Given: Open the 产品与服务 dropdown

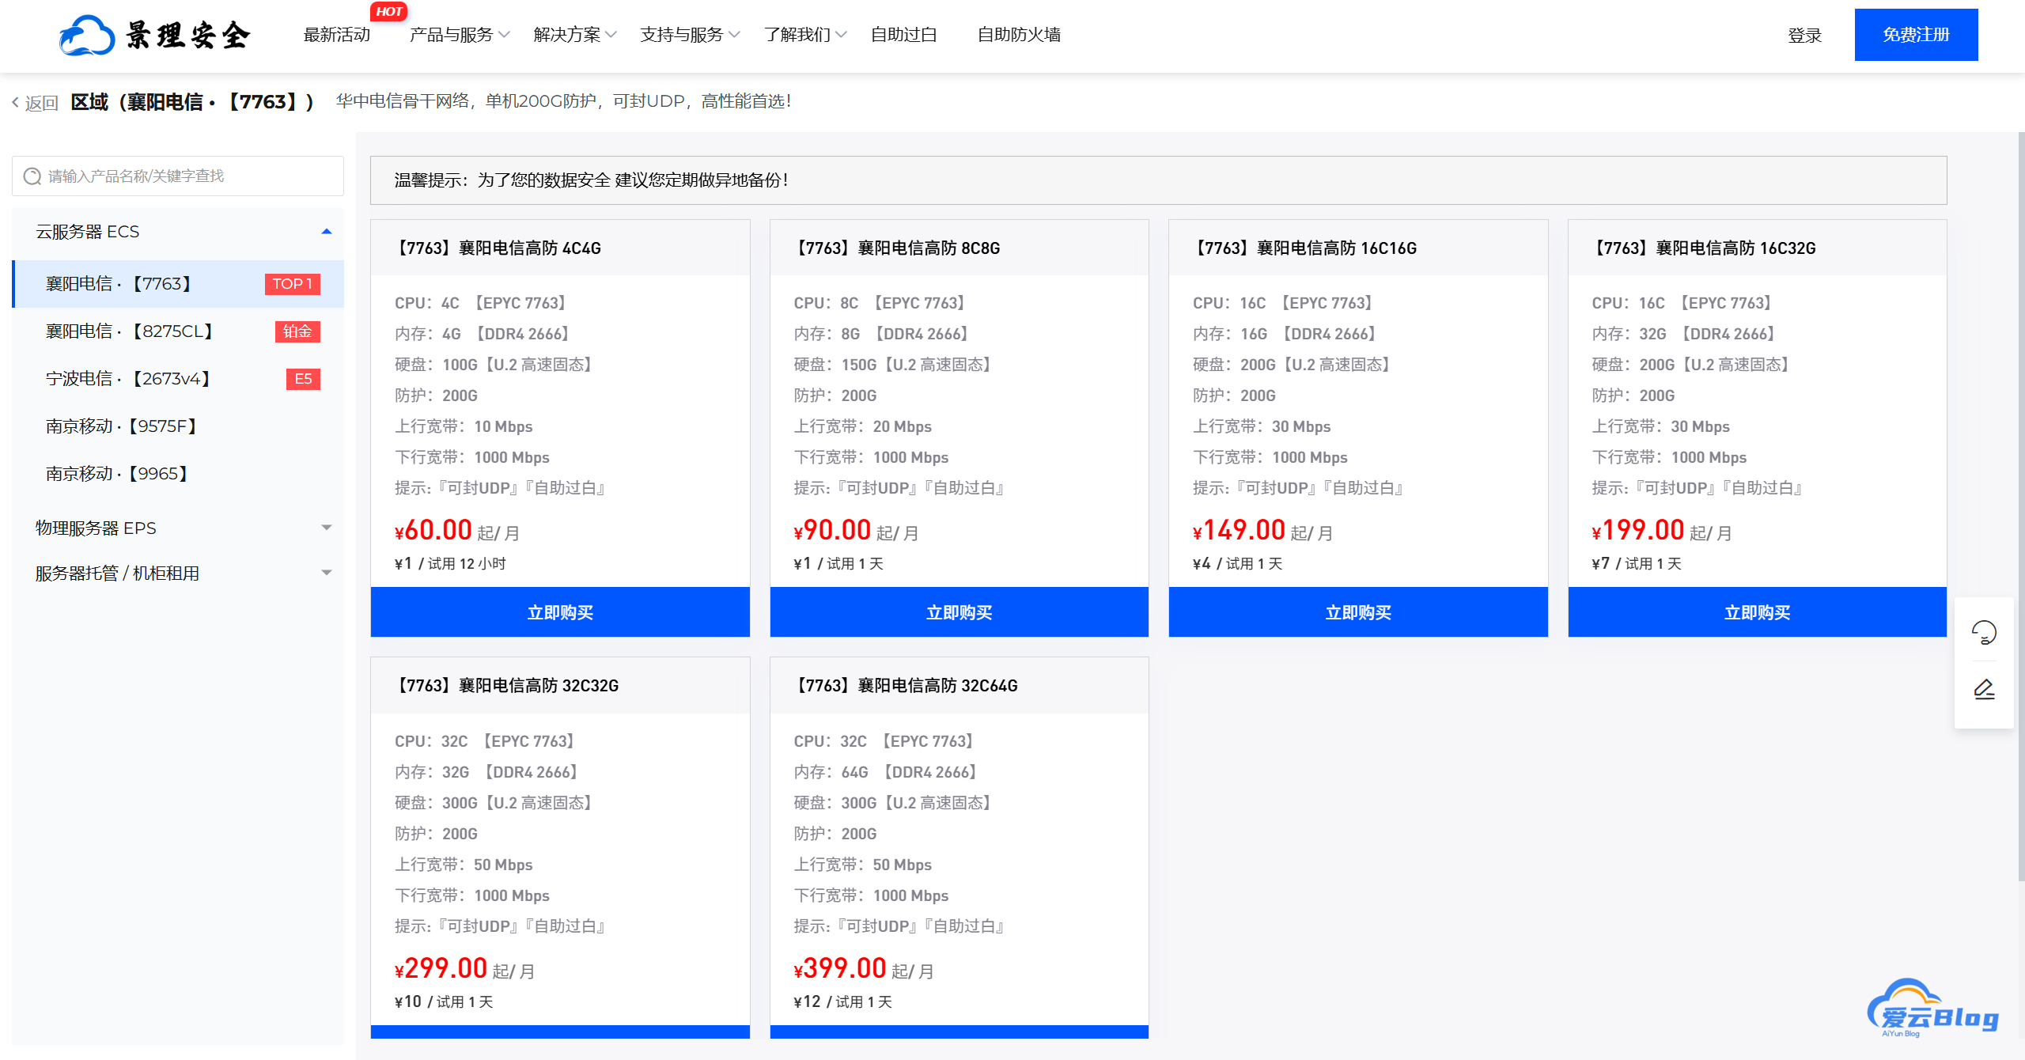Looking at the screenshot, I should point(451,35).
